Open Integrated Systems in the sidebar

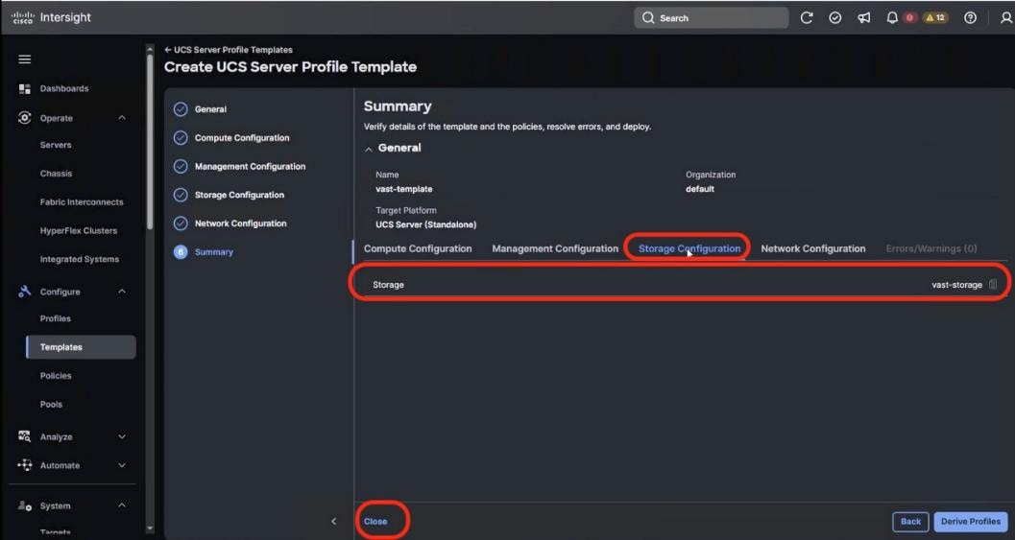(80, 259)
